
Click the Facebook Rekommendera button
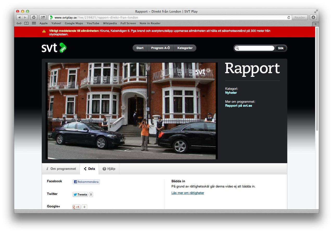(86, 182)
